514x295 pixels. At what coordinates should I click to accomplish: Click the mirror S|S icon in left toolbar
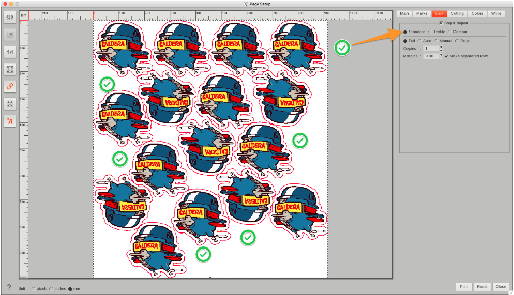coord(10,18)
